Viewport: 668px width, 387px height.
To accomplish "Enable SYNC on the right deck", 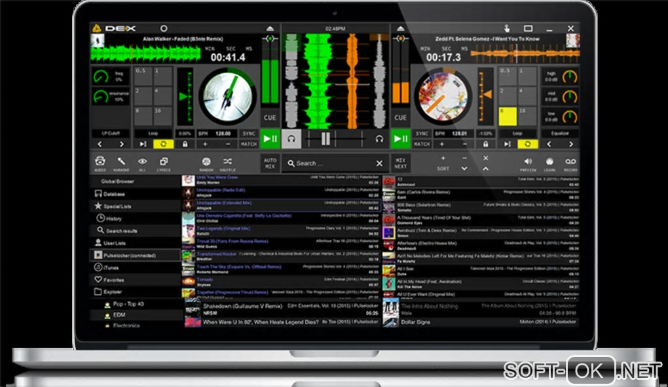I will (422, 133).
